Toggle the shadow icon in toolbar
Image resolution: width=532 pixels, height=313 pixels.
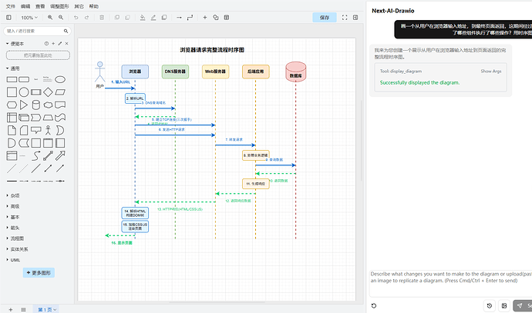[x=164, y=17]
